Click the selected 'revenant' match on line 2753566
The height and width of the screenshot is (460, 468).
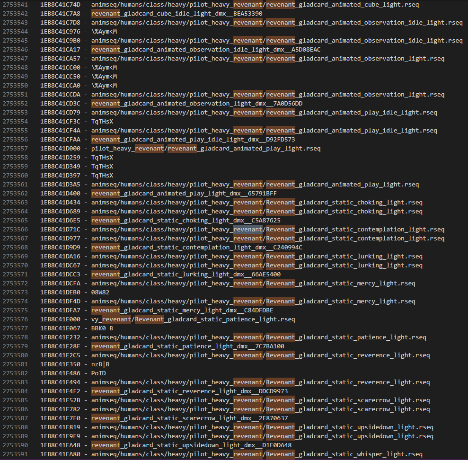247,230
